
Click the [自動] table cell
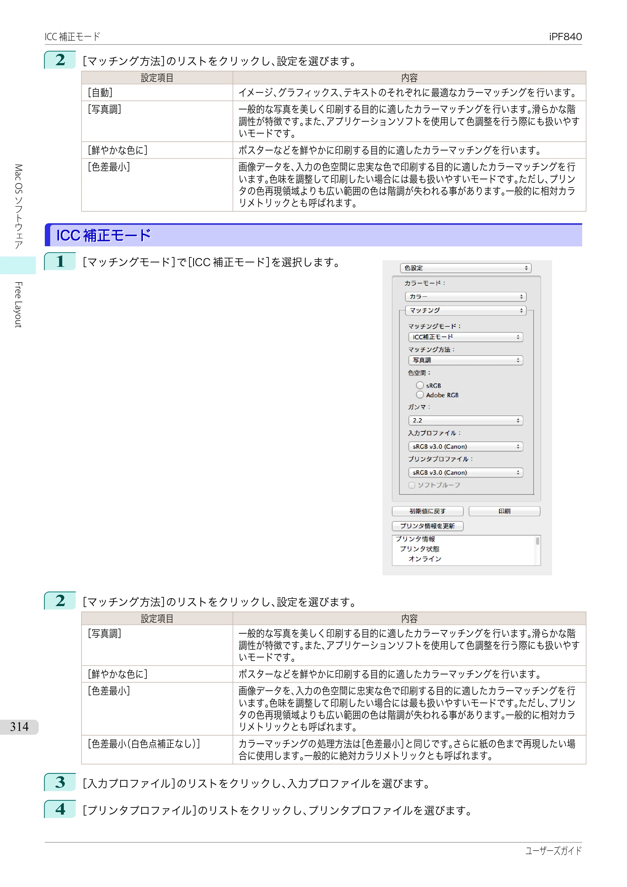point(157,93)
